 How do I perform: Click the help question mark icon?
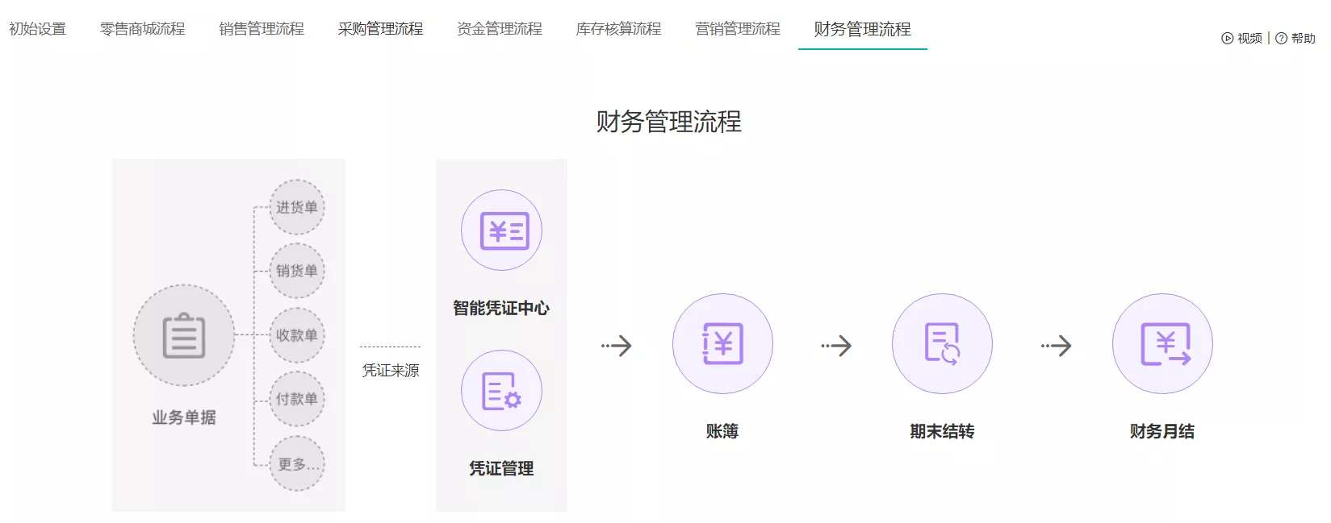point(1281,38)
